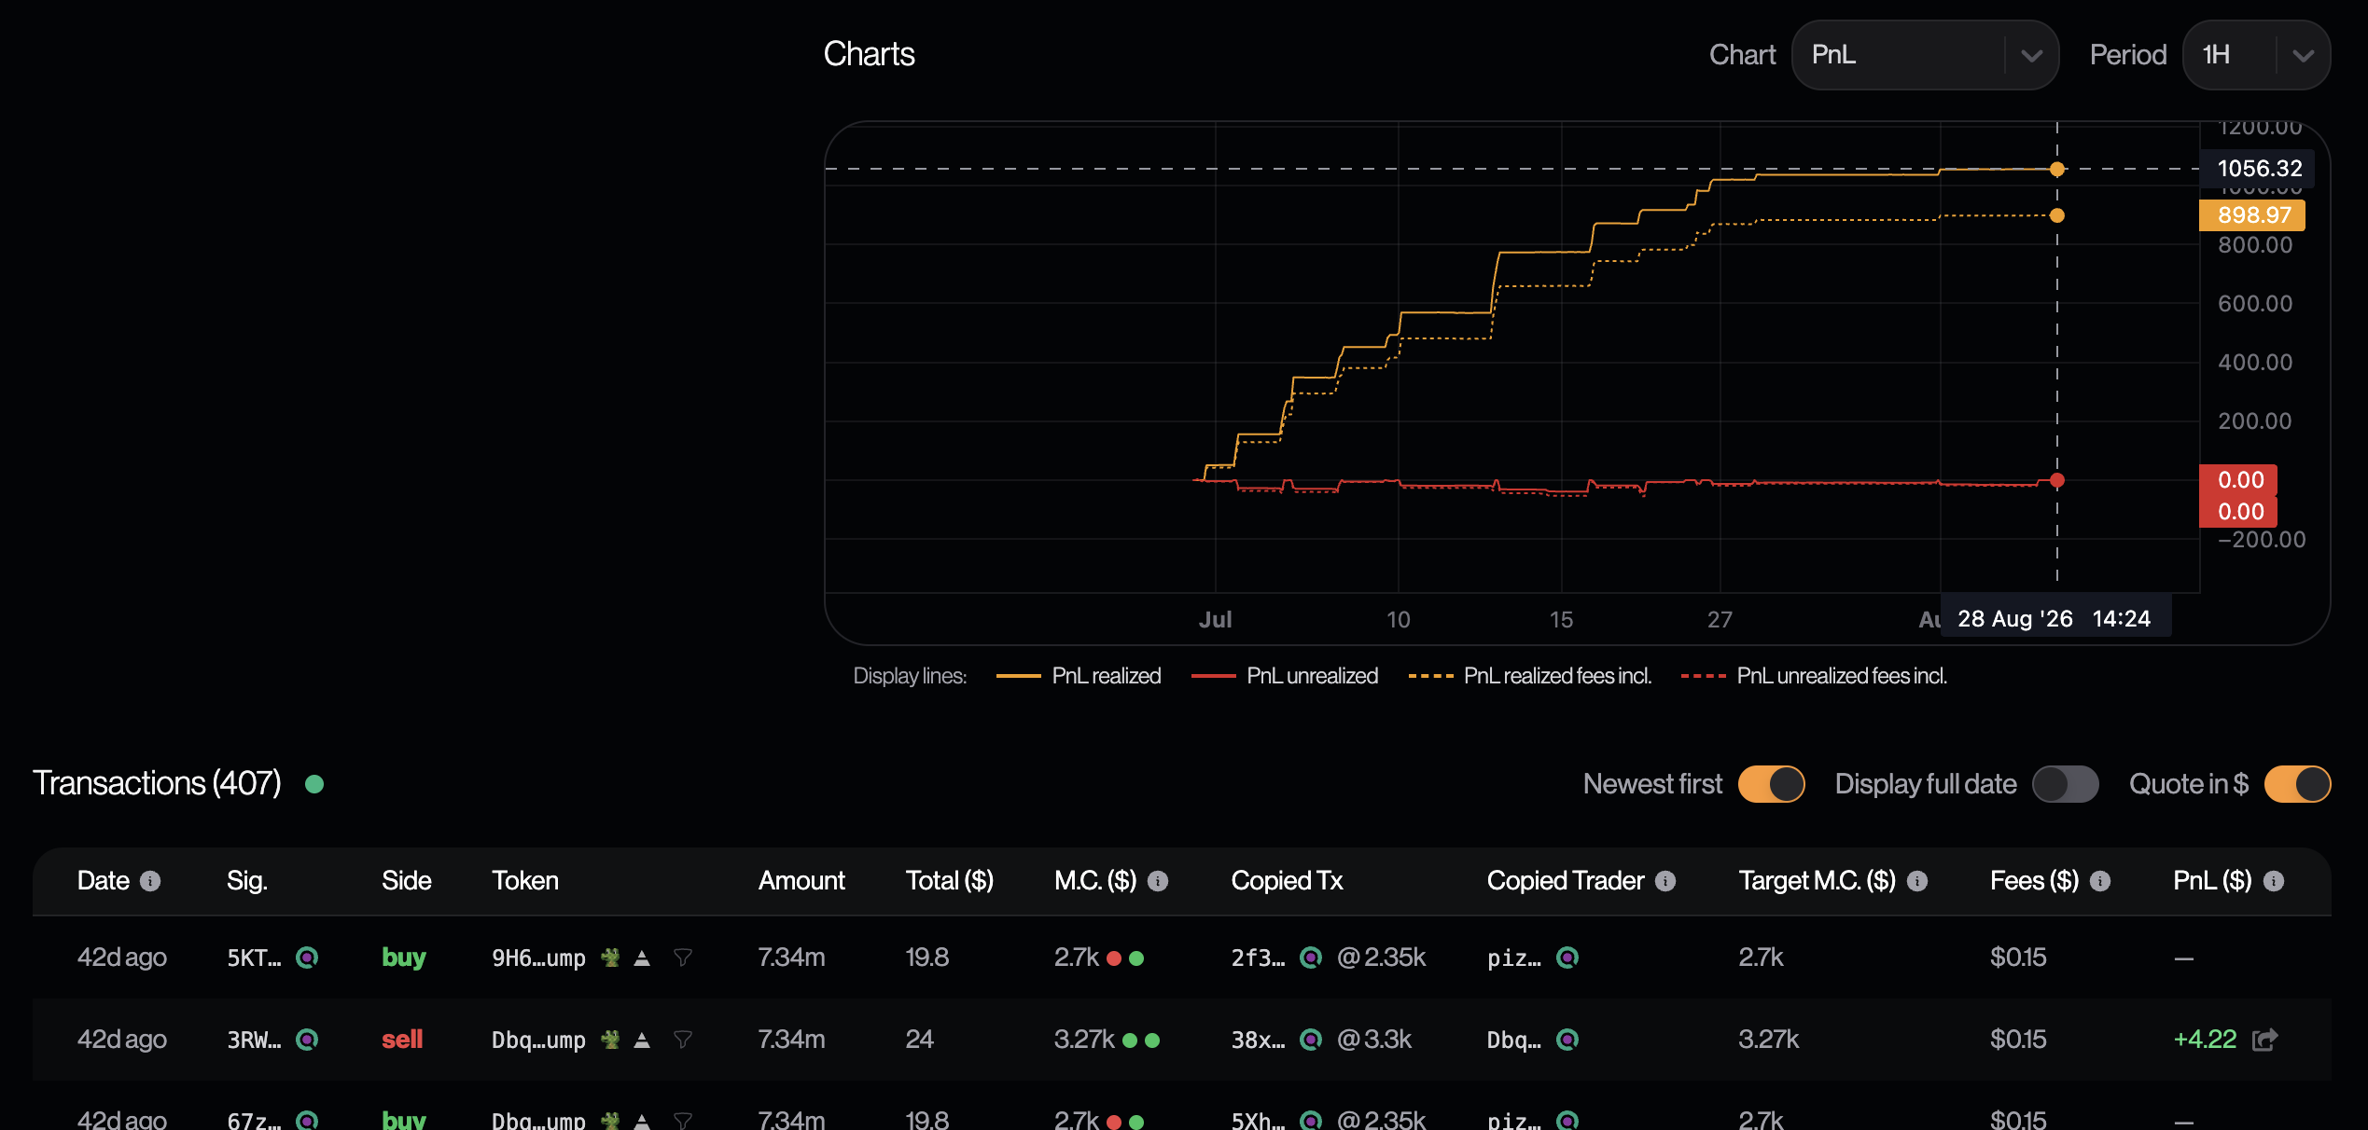Click the info icon beside the PnL ($) header

coord(2274,881)
